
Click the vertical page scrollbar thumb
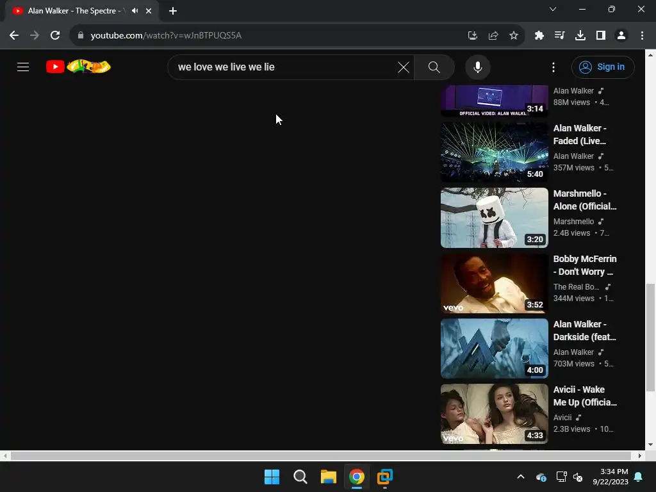coord(650,337)
